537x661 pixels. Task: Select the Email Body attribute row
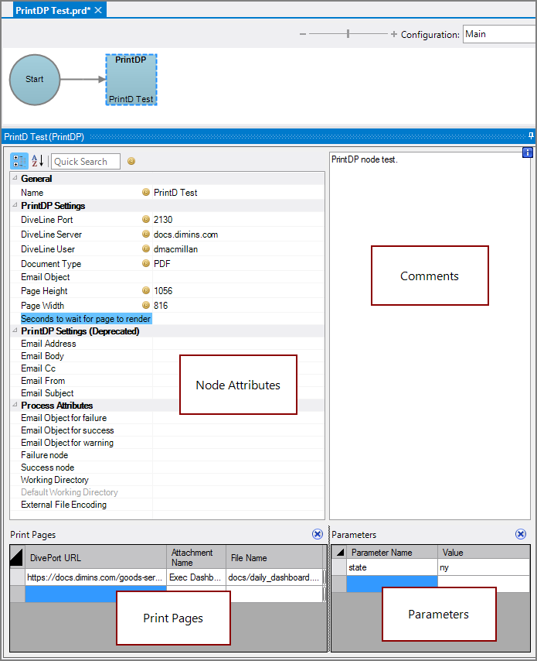167,356
